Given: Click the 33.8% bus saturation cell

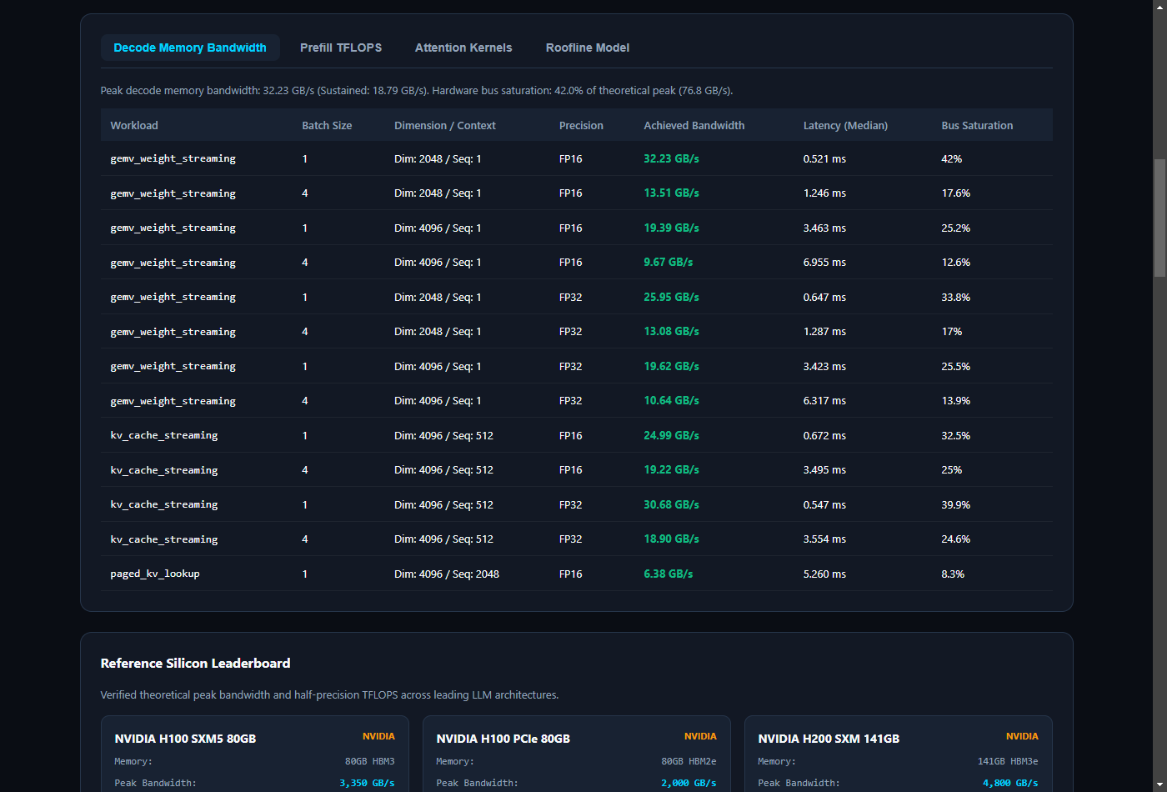Looking at the screenshot, I should pos(955,297).
